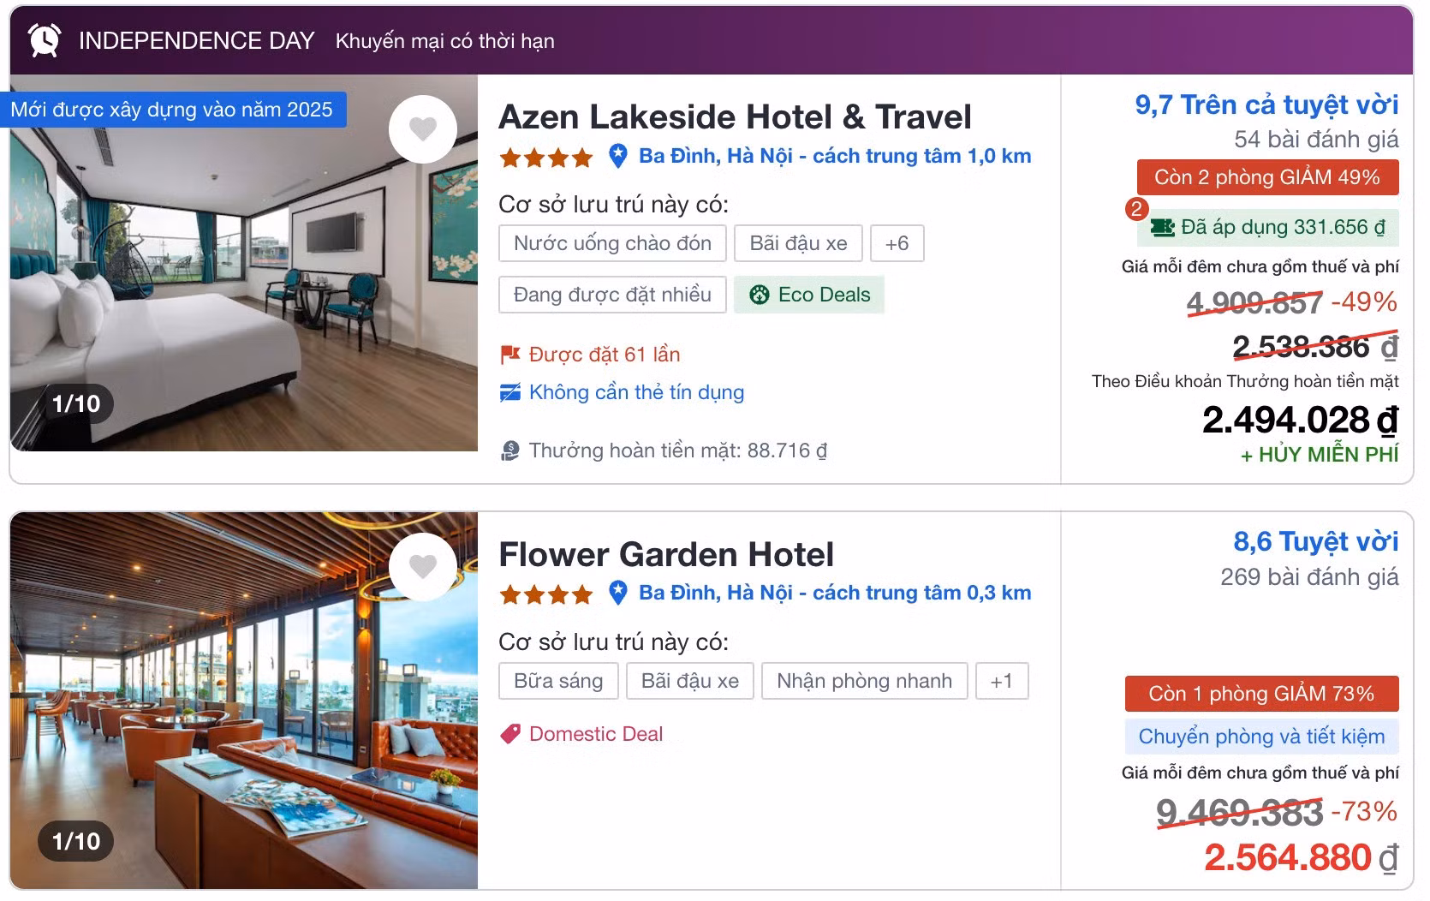Open Azen Lakeside Ba Đình location link
The height and width of the screenshot is (901, 1430).
[835, 156]
